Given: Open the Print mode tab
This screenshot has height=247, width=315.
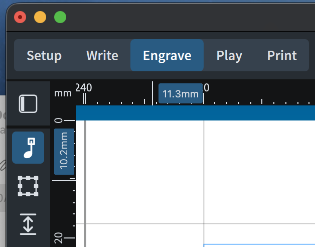Looking at the screenshot, I should click(x=282, y=56).
